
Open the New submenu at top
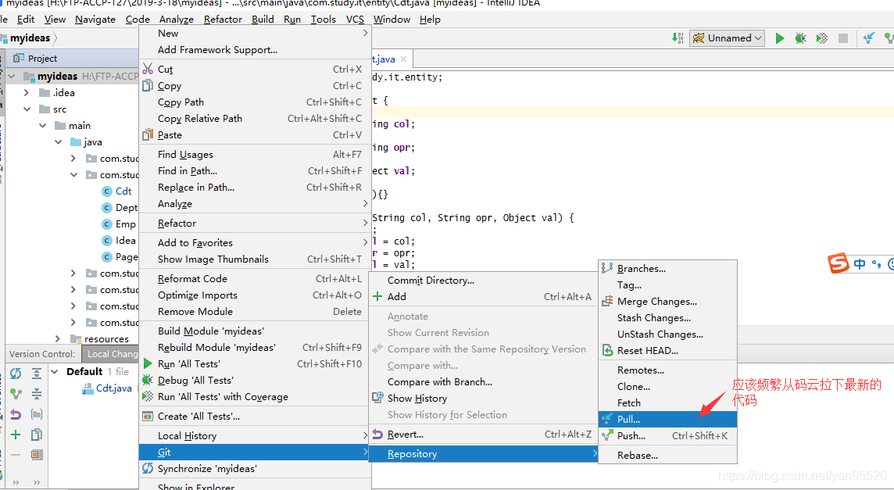255,34
